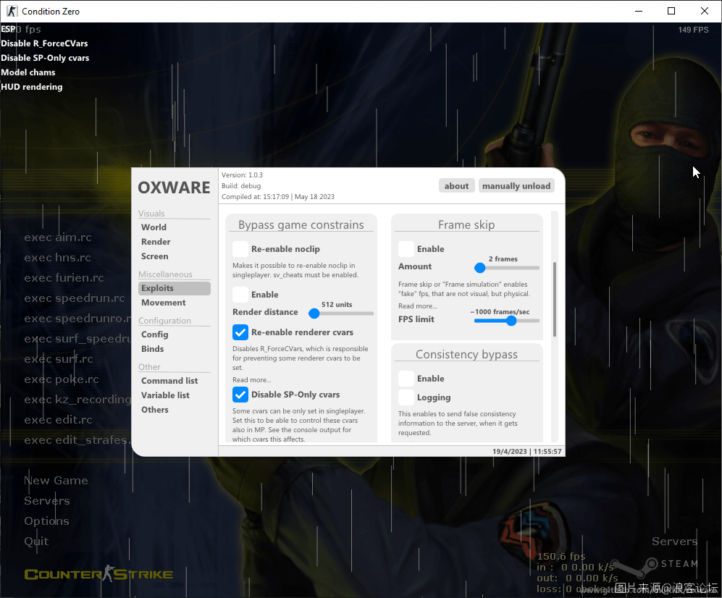Open the Config page

[x=155, y=334]
